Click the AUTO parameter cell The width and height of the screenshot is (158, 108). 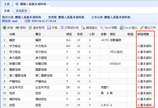pyautogui.click(x=104, y=40)
